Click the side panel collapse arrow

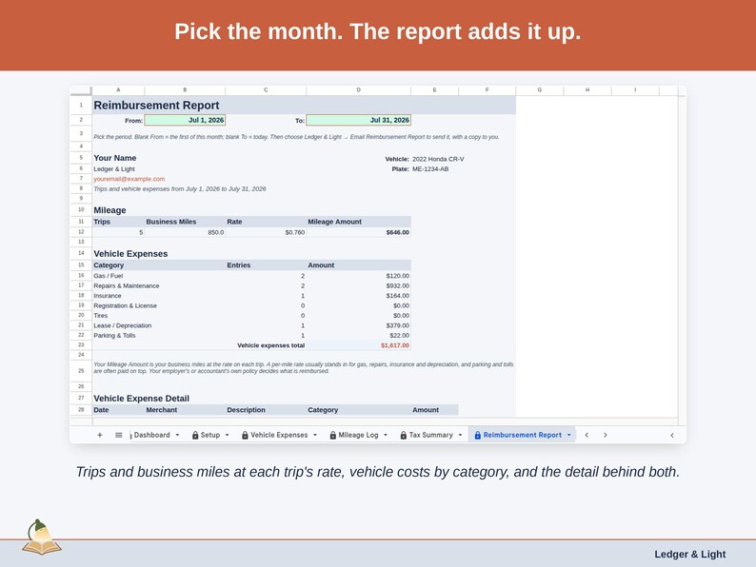click(x=672, y=435)
